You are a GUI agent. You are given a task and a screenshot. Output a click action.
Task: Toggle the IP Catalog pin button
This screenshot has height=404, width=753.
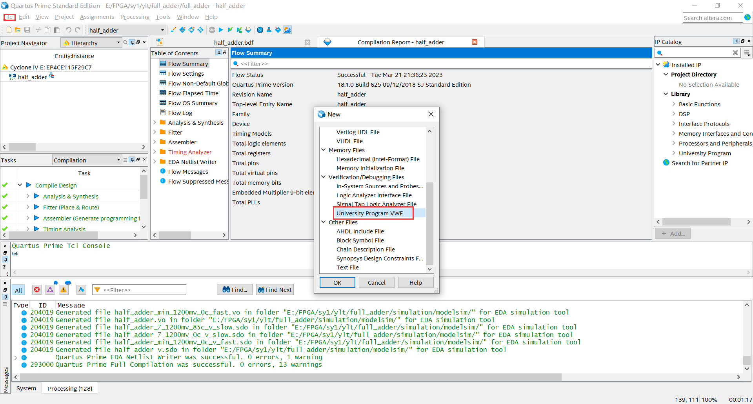pyautogui.click(x=737, y=41)
